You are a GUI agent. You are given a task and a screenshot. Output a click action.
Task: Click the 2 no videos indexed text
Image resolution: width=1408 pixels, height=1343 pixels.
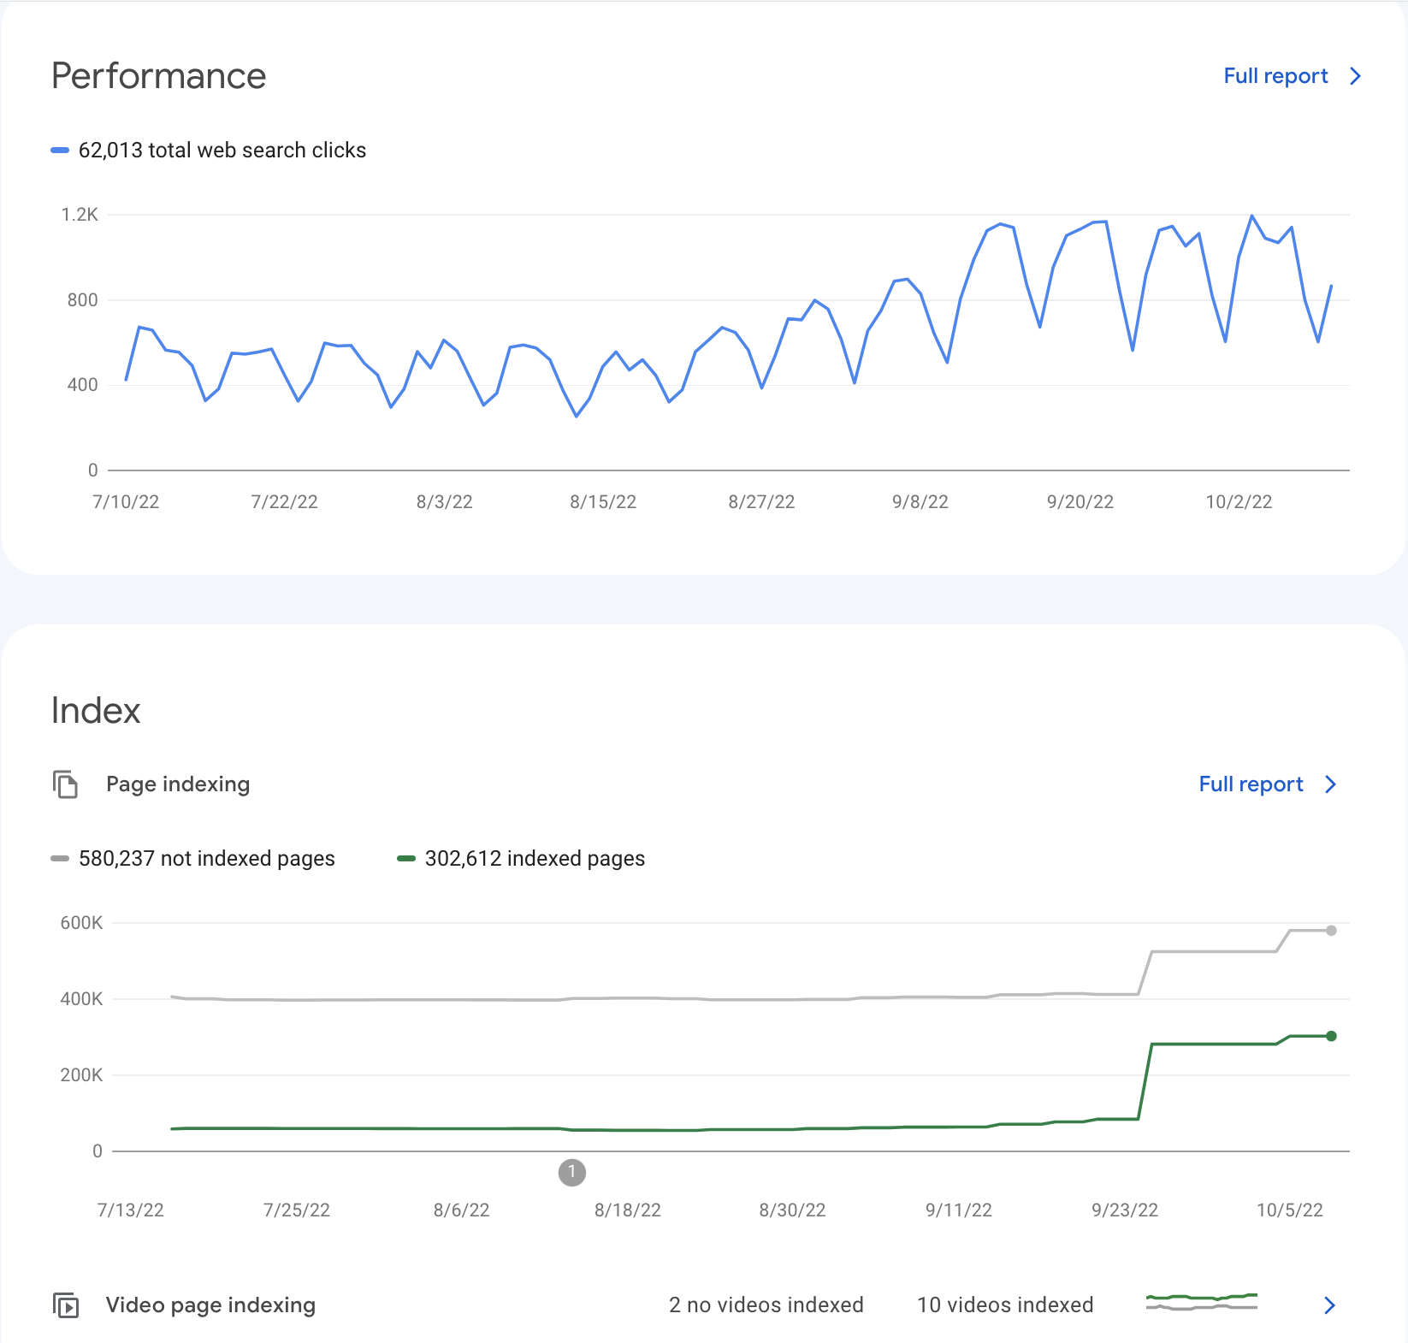(766, 1305)
